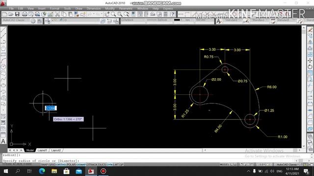Select the Spline draw tool

click(3, 79)
